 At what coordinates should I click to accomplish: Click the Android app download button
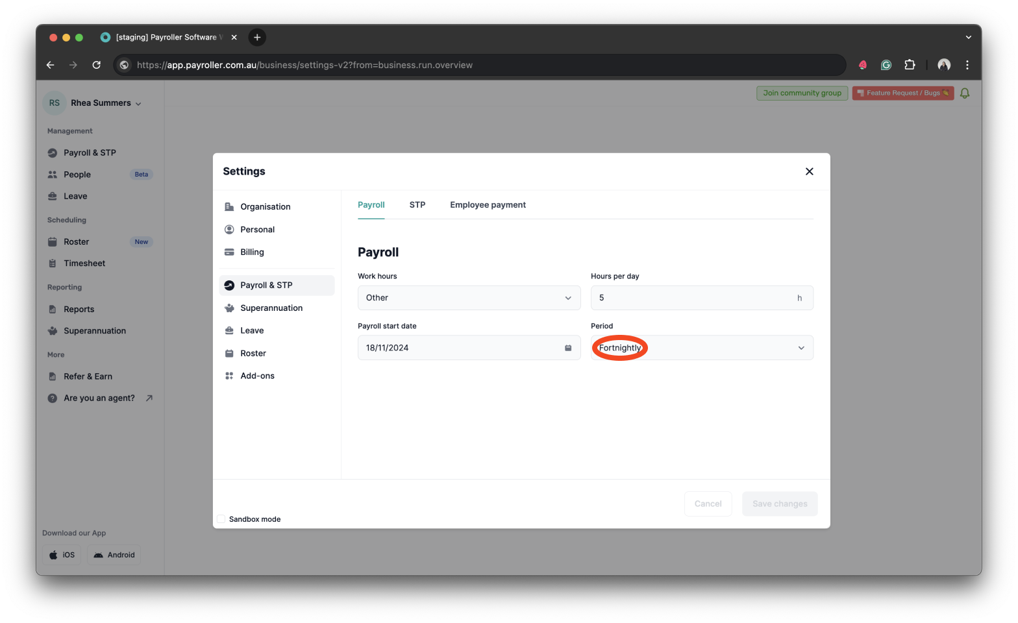click(114, 556)
